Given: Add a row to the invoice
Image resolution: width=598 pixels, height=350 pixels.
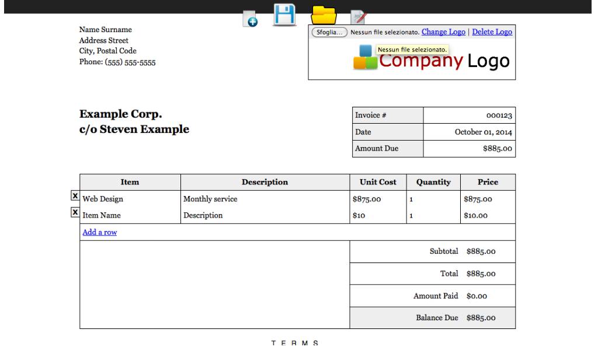Looking at the screenshot, I should click(99, 232).
